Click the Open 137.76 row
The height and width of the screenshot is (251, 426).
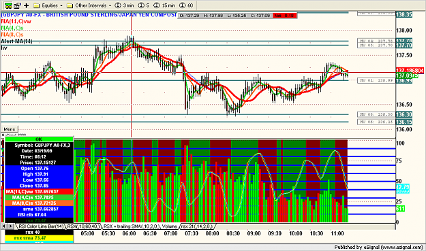click(x=39, y=169)
